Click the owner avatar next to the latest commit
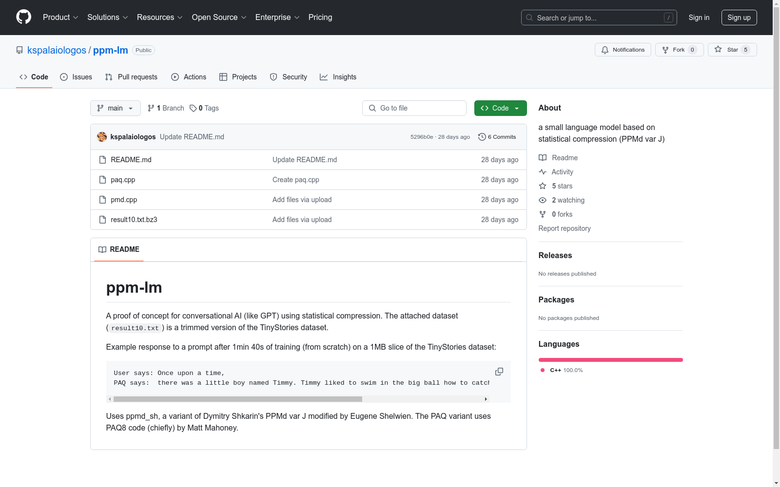780x487 pixels. pyautogui.click(x=102, y=137)
